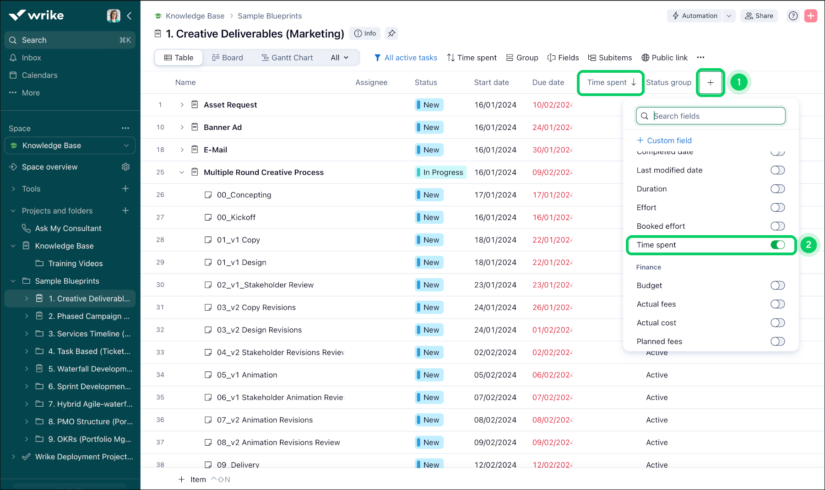
Task: Click the Share button
Action: click(x=759, y=16)
